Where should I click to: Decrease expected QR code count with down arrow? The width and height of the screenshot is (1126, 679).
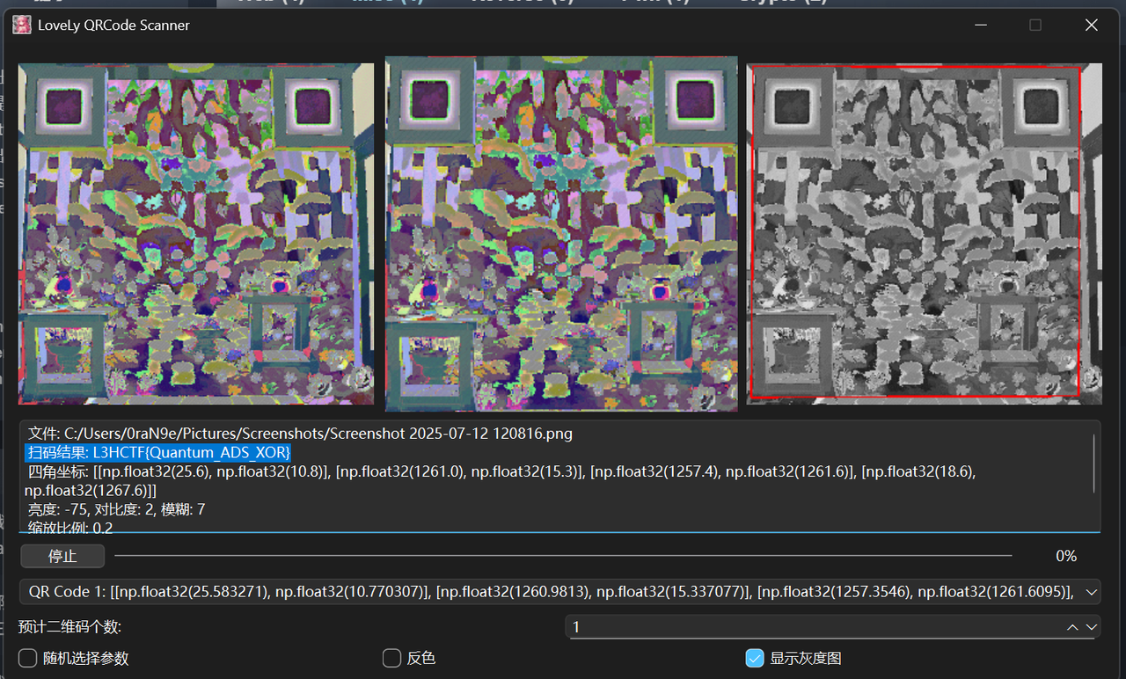coord(1092,627)
